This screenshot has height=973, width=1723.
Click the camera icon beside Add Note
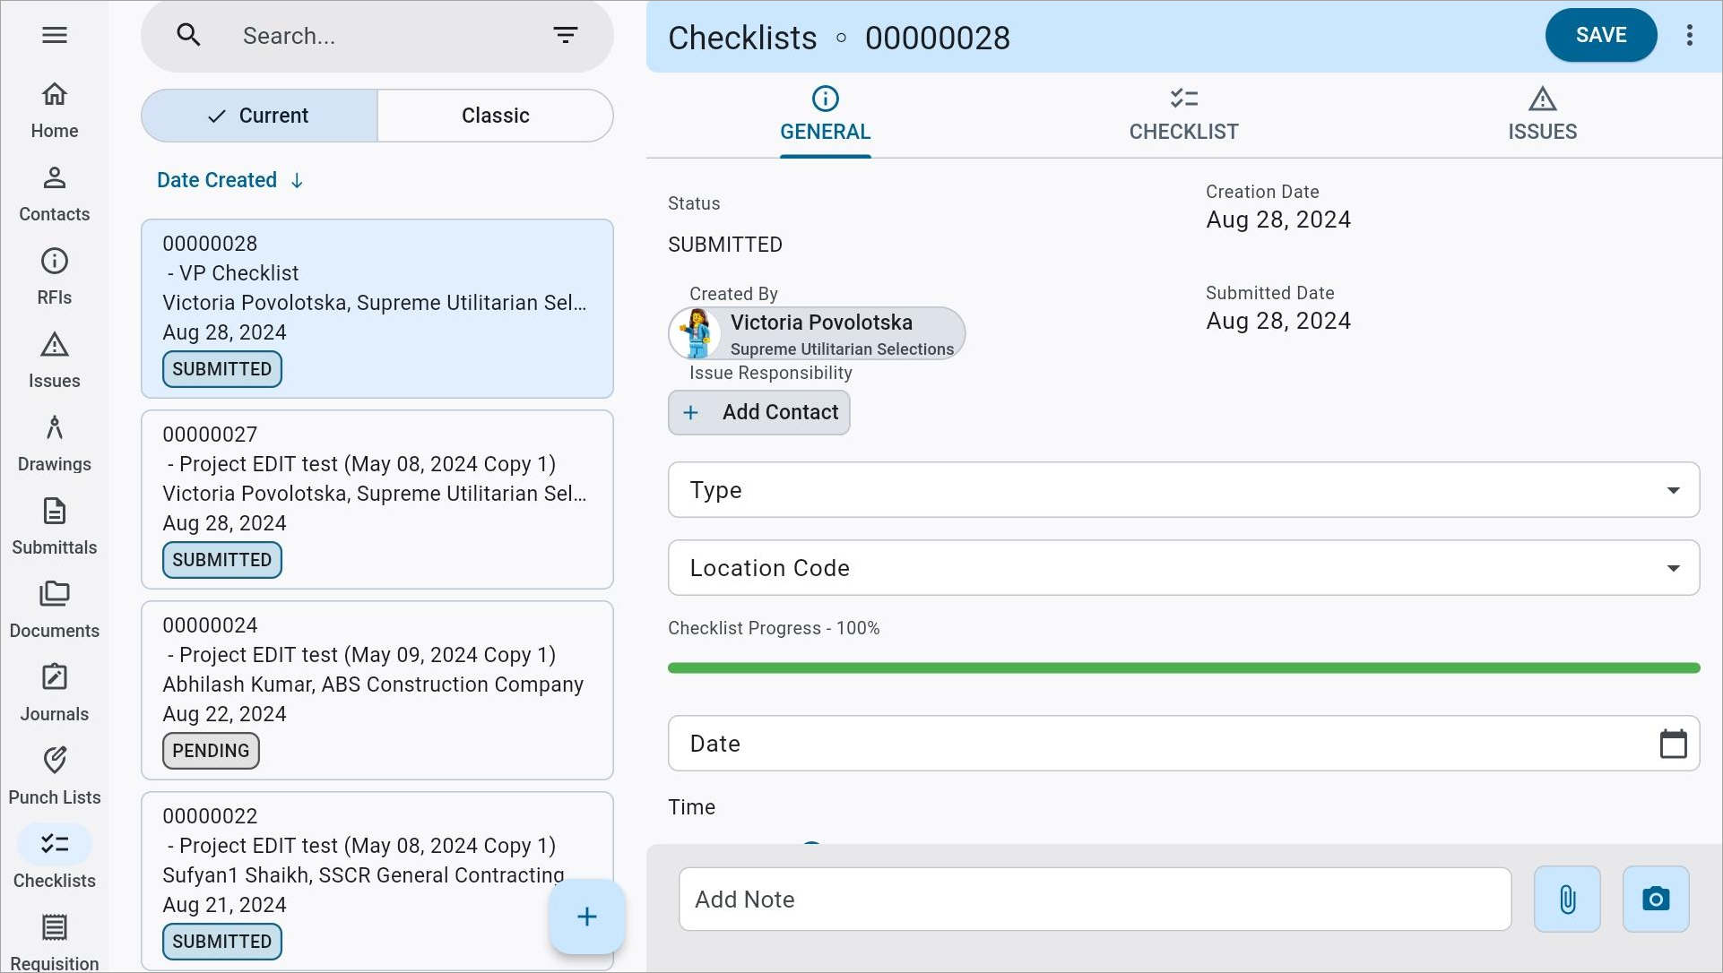tap(1655, 899)
